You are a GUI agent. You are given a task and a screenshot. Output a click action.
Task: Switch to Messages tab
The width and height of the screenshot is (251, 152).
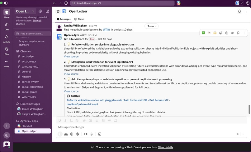tap(64, 19)
